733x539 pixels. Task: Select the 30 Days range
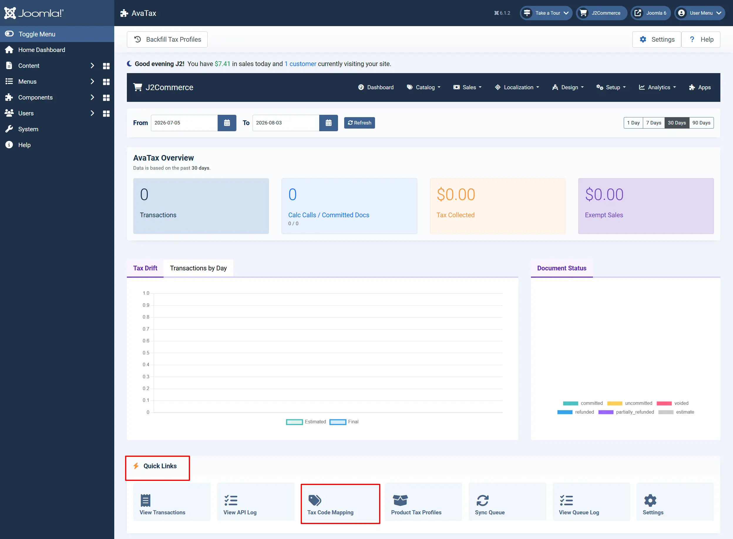[x=677, y=123]
